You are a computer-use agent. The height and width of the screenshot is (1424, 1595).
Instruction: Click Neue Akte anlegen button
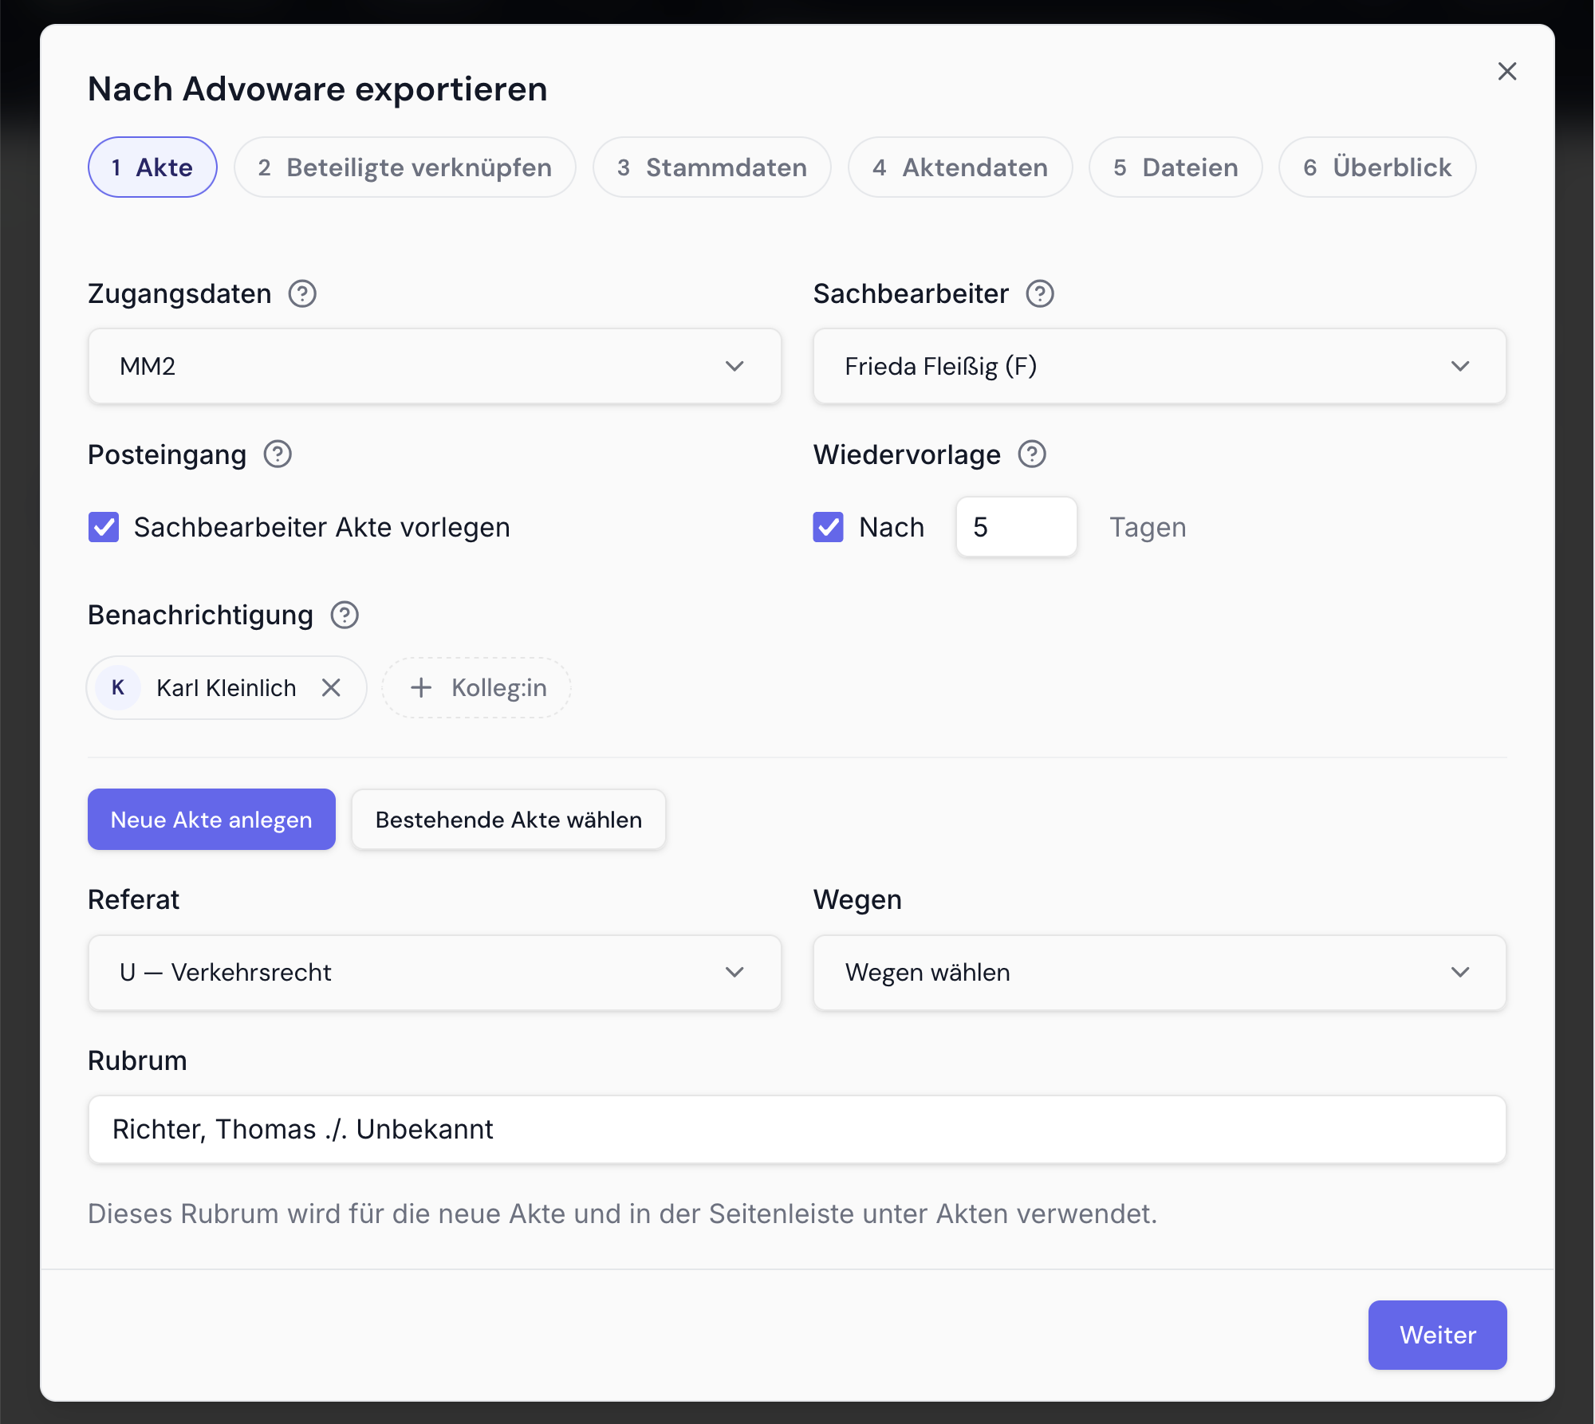[x=211, y=820]
